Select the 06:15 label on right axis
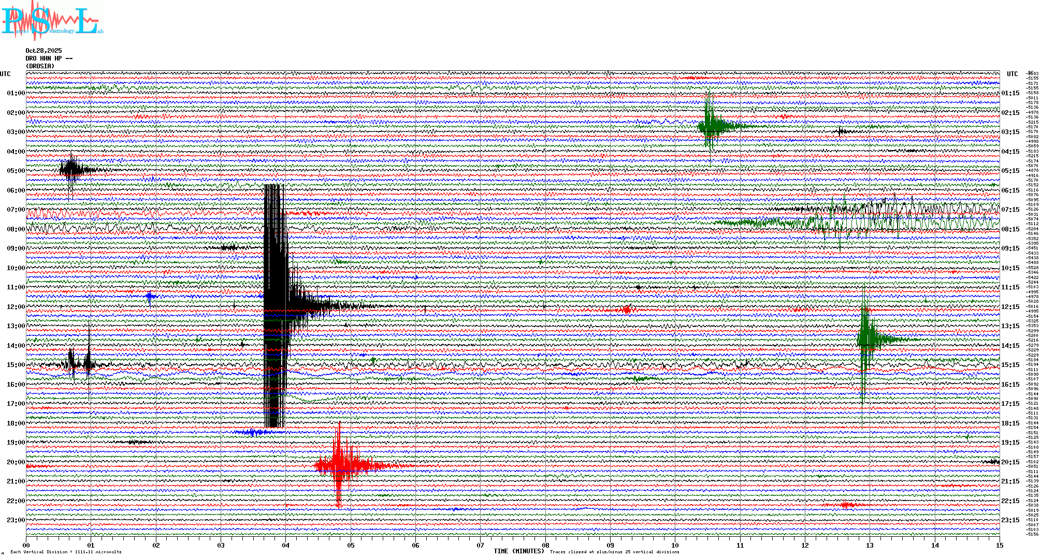The image size is (1041, 559). (x=1010, y=190)
